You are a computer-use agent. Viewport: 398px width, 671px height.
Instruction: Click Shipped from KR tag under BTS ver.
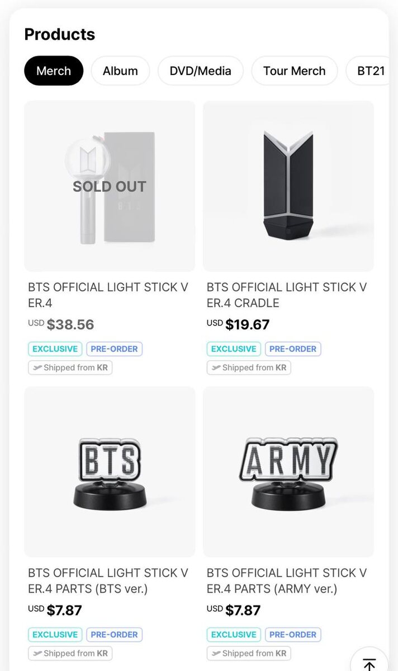click(70, 653)
